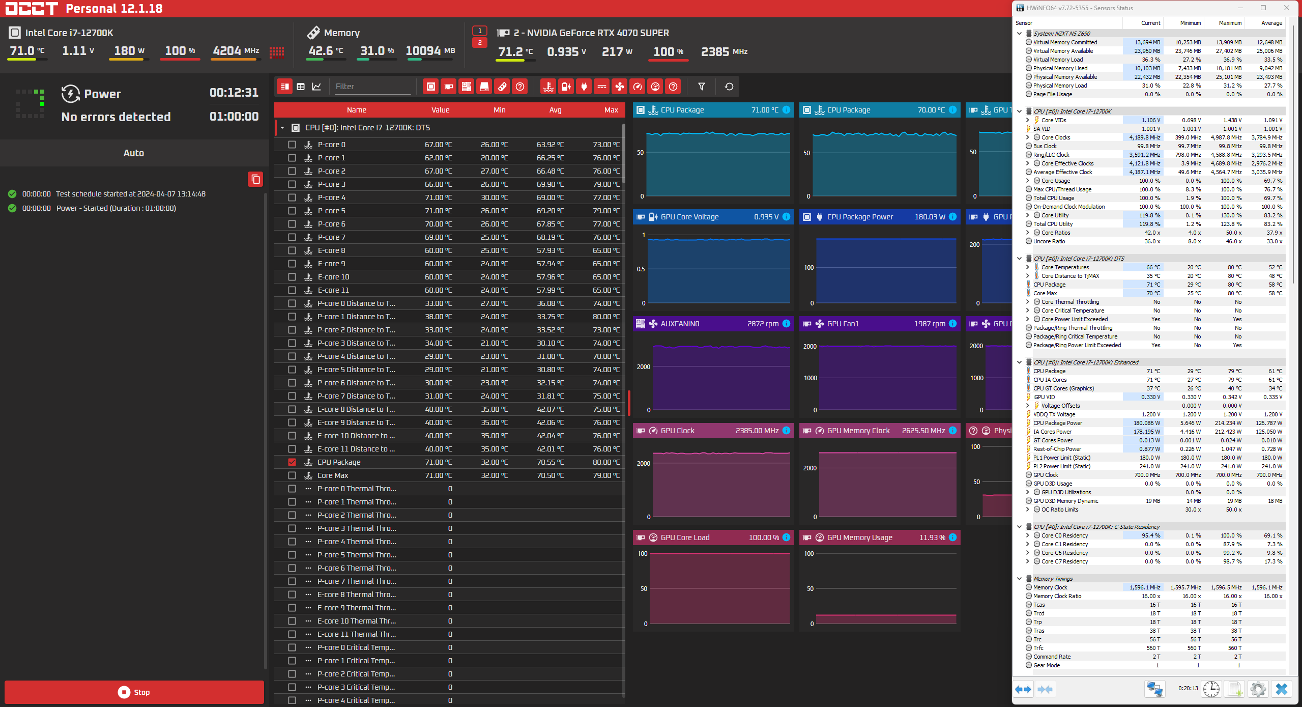Click the AUXFANIN0 graph header
The height and width of the screenshot is (707, 1302).
point(713,324)
